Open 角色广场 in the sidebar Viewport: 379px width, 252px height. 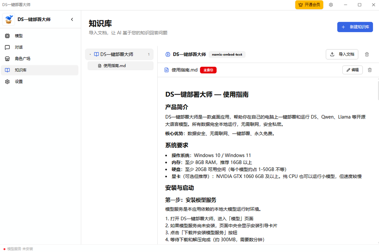(39, 59)
